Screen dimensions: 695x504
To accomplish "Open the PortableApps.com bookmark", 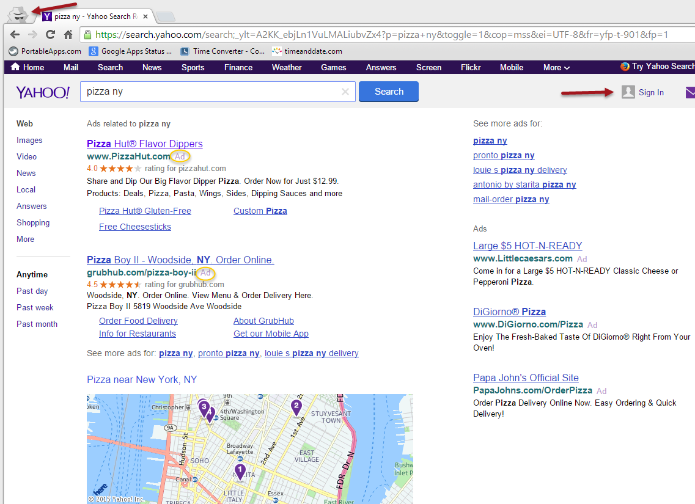I will tap(45, 51).
